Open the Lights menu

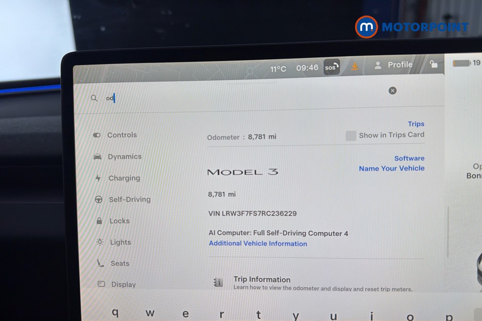(x=120, y=242)
